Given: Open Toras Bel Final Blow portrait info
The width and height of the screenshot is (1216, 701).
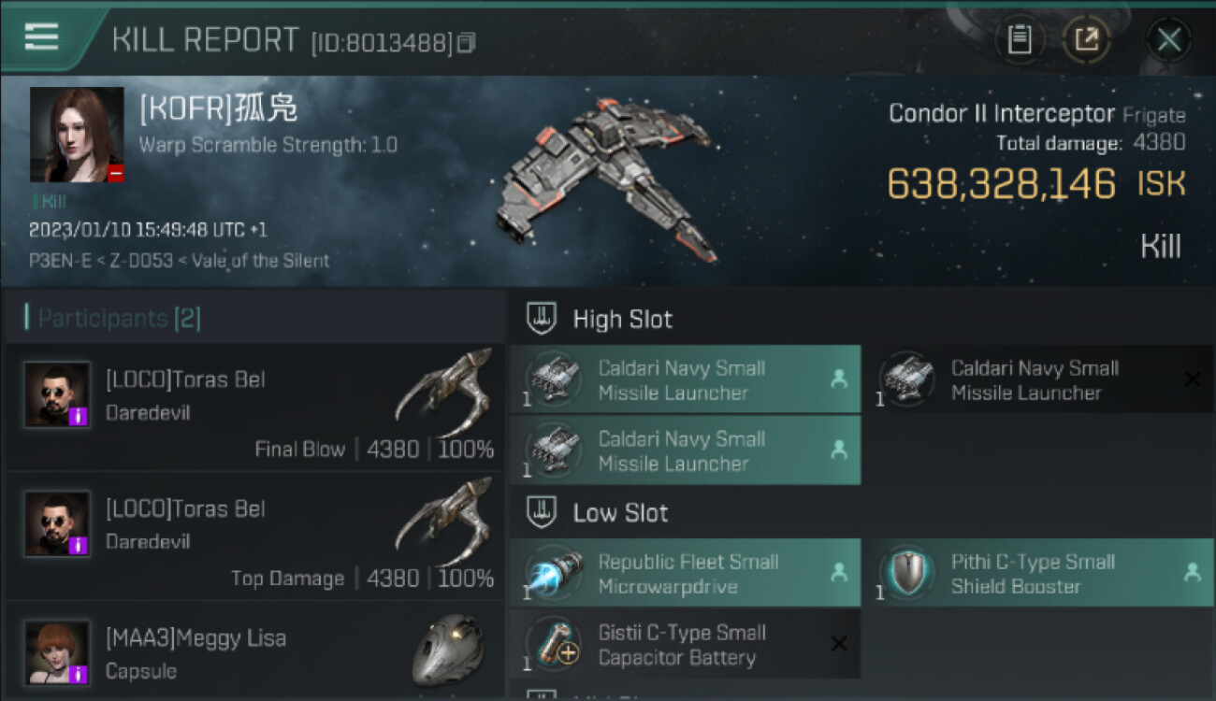Looking at the screenshot, I should pos(57,394).
